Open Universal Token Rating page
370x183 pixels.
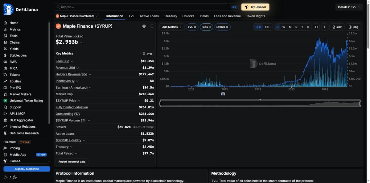coord(26,101)
